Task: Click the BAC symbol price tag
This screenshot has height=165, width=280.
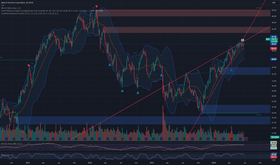Action: point(268,39)
